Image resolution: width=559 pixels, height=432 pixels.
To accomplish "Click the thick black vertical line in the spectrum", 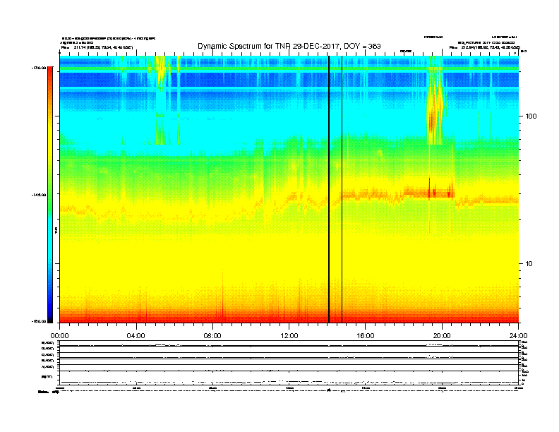I will pyautogui.click(x=329, y=189).
